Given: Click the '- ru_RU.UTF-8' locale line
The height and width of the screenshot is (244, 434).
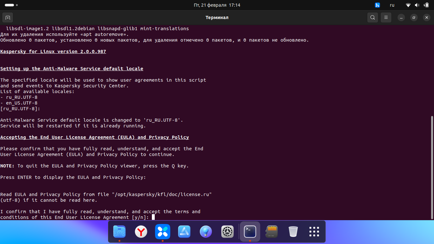Looking at the screenshot, I should (19, 97).
